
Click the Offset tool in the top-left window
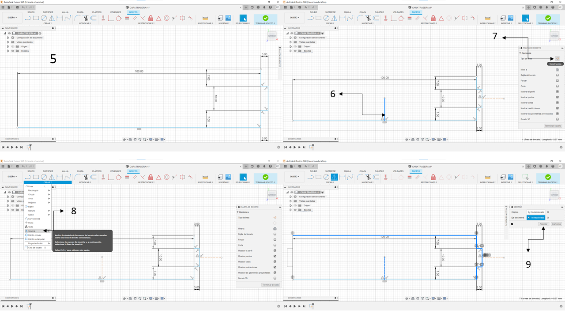coord(94,18)
